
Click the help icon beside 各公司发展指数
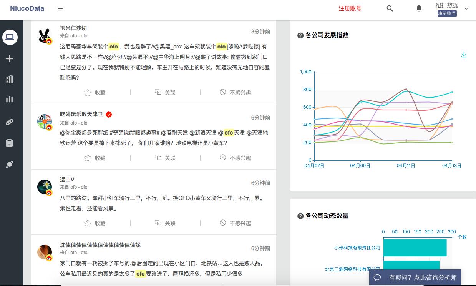tap(300, 35)
